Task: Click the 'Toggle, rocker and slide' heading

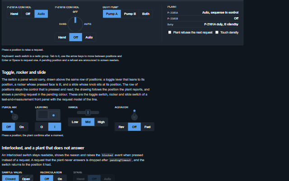Action: tap(24, 72)
